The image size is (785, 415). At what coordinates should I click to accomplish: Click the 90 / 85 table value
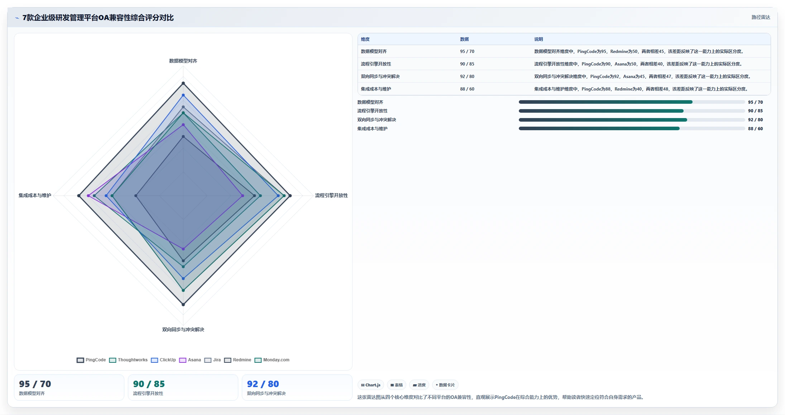pos(467,64)
